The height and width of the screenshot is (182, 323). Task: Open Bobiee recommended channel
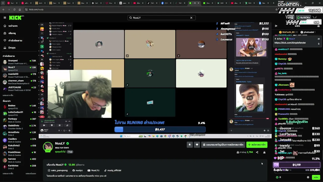(x=20, y=107)
